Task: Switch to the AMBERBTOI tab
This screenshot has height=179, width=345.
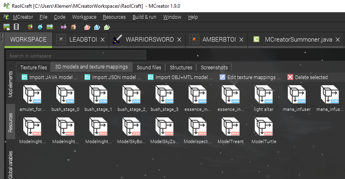Action: click(217, 40)
